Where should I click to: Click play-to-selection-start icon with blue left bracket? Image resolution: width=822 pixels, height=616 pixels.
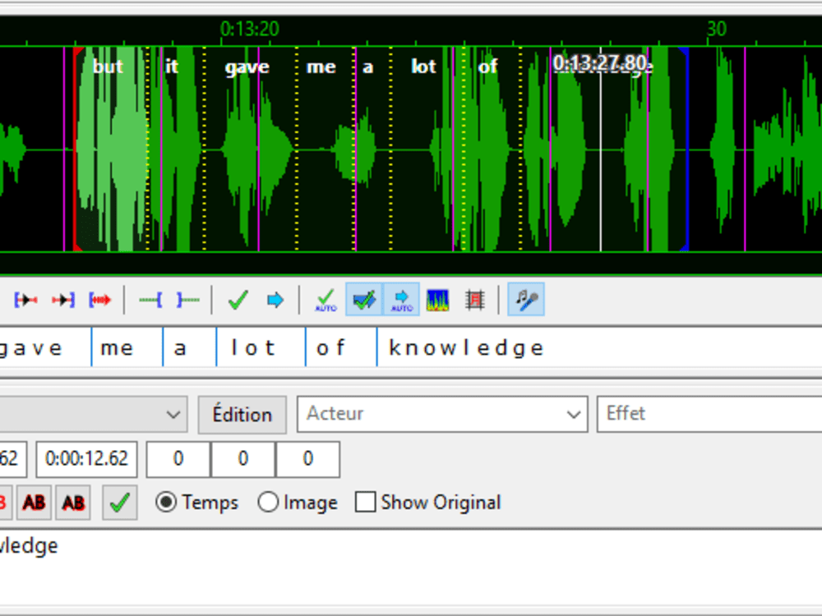(x=25, y=300)
